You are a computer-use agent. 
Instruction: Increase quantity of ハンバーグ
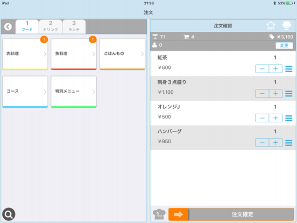click(275, 143)
